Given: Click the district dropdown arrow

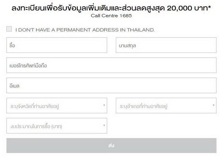Looking at the screenshot, I should pos(213,105).
